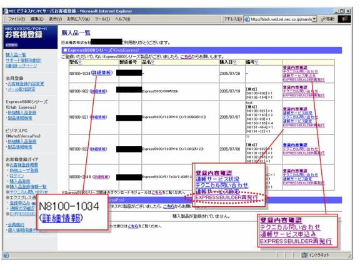This screenshot has height=270, width=360.
Task: Click the page icon at status bar left
Action: 6,255
